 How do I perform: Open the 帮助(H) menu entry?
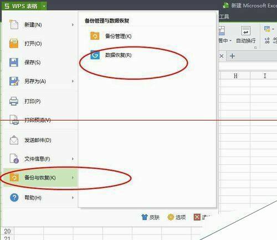tap(33, 198)
